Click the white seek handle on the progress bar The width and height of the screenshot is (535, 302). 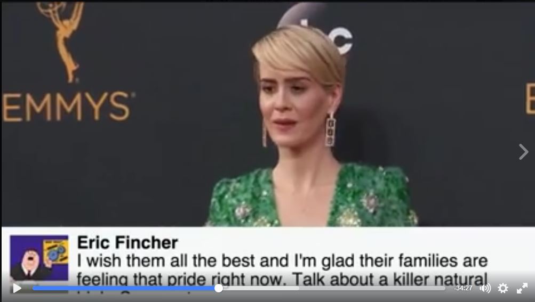click(x=219, y=288)
